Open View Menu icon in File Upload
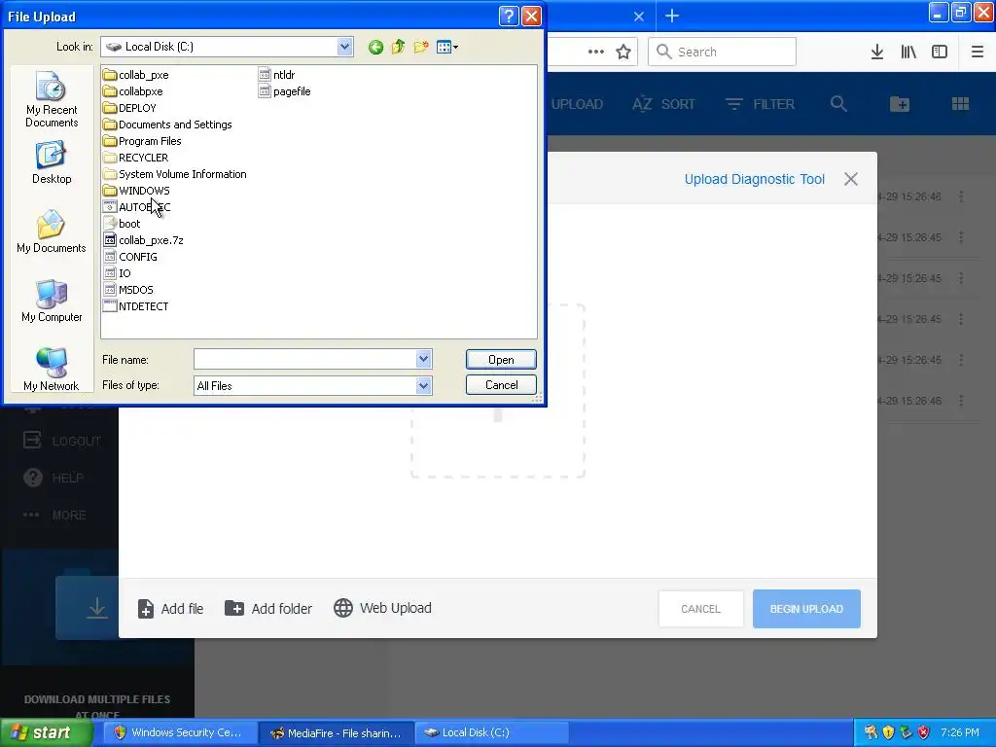Image resolution: width=996 pixels, height=747 pixels. [447, 47]
